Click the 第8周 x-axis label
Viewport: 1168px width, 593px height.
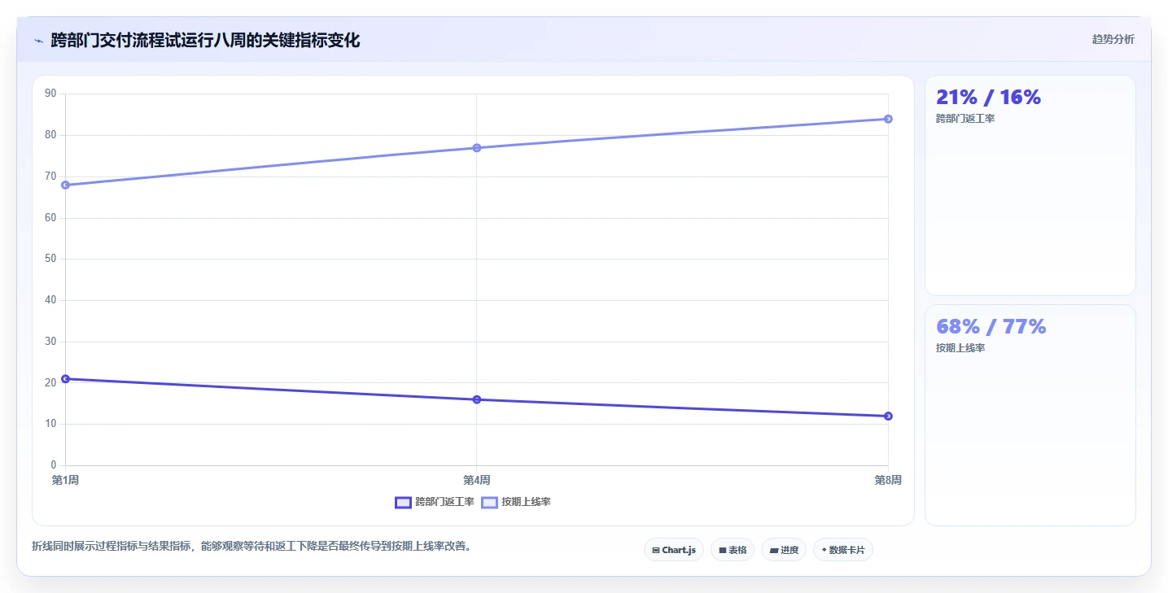pyautogui.click(x=888, y=480)
